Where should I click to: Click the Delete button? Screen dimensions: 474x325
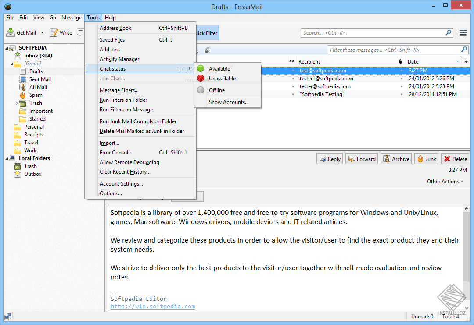pos(455,159)
